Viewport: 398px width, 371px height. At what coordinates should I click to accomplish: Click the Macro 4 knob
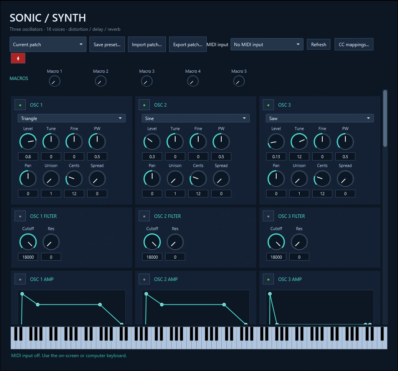[192, 81]
